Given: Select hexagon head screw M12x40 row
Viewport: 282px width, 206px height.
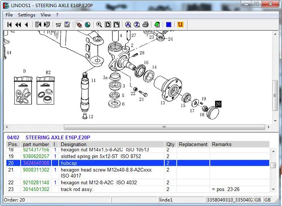Looking at the screenshot, I should (x=138, y=173).
